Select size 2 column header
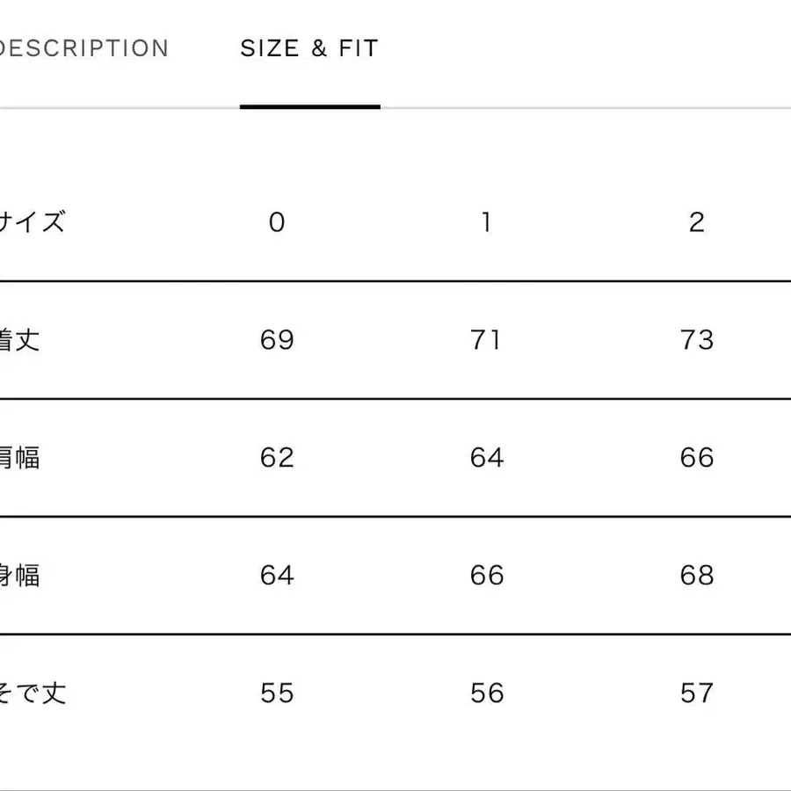 tap(697, 222)
